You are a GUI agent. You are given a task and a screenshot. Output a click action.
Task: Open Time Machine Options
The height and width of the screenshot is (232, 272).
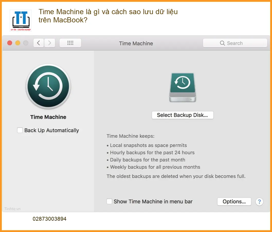click(234, 201)
